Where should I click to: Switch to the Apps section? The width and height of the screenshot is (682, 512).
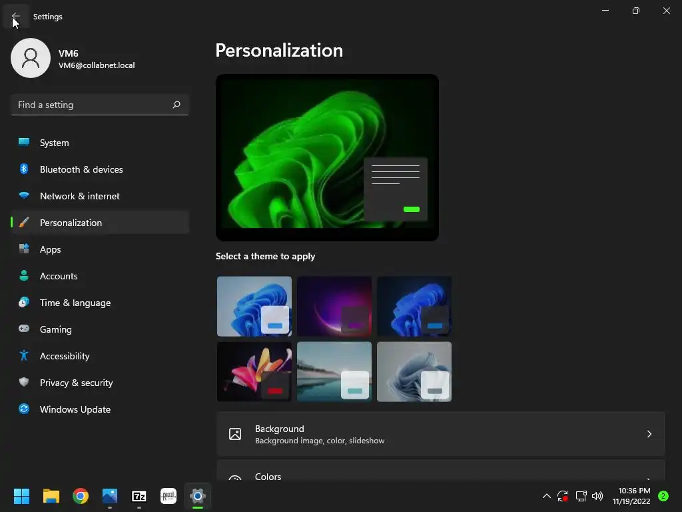(x=100, y=249)
